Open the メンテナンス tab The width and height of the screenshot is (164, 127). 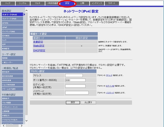pos(97,3)
